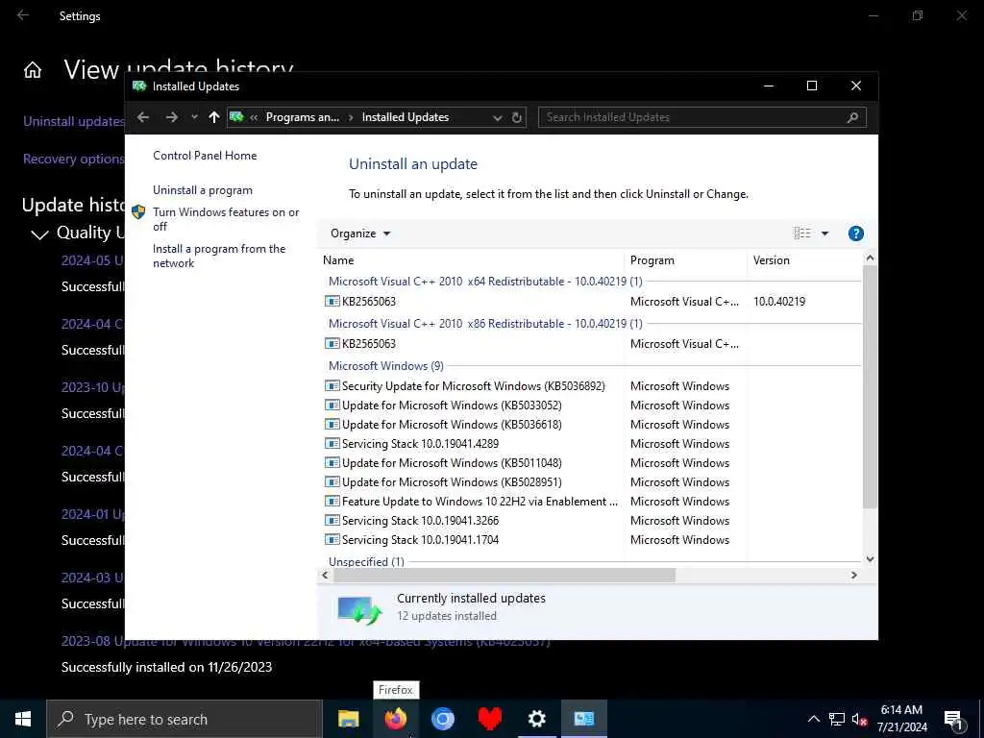Refresh the Installed Updates list
Image resolution: width=984 pixels, height=738 pixels.
coord(516,117)
